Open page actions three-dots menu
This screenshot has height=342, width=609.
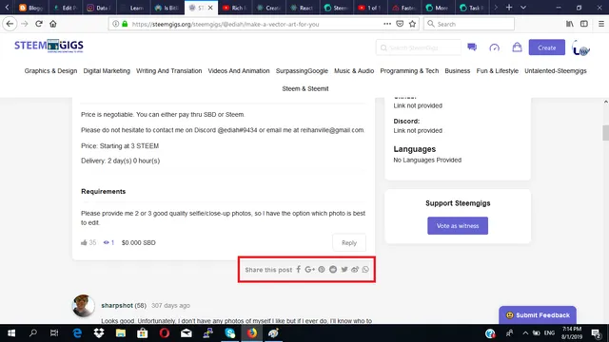(x=387, y=24)
